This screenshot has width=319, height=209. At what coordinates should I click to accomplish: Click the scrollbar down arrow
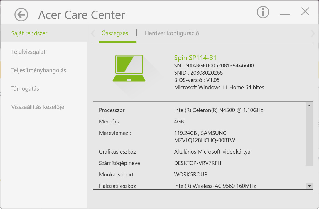[x=309, y=186]
